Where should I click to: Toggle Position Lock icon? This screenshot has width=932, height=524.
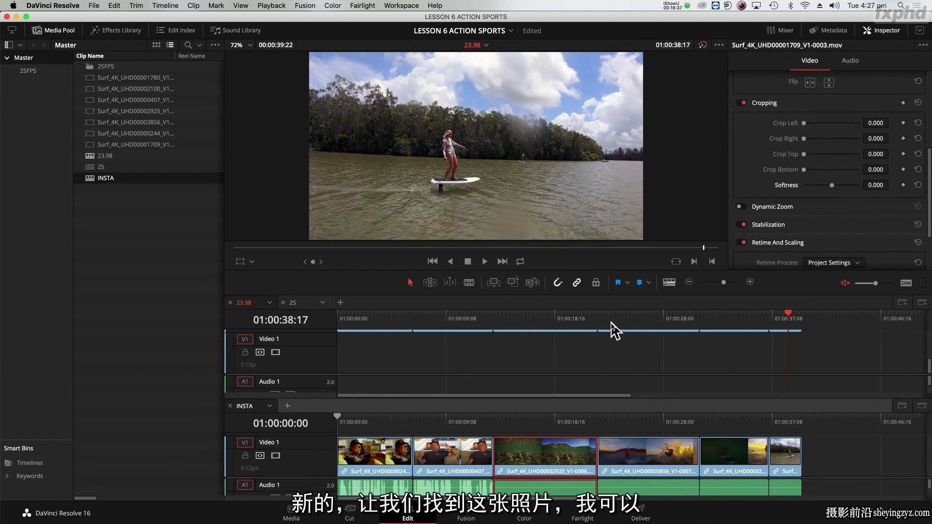pos(596,282)
